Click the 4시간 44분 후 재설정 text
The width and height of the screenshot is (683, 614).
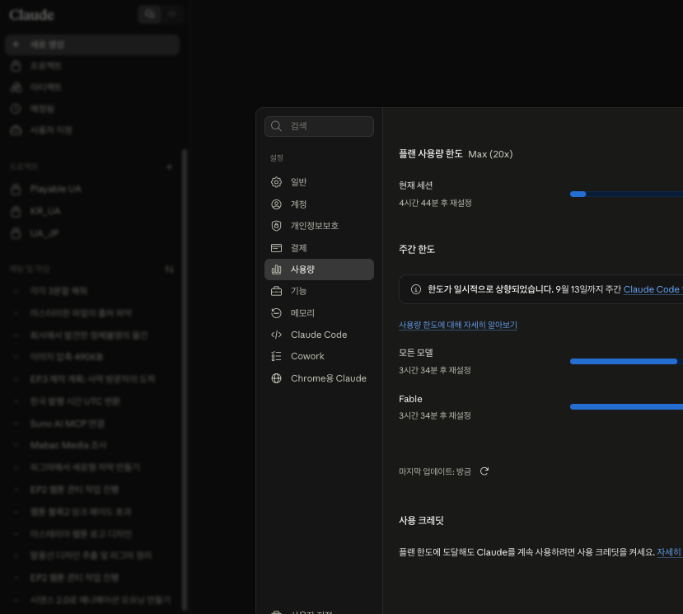point(435,203)
